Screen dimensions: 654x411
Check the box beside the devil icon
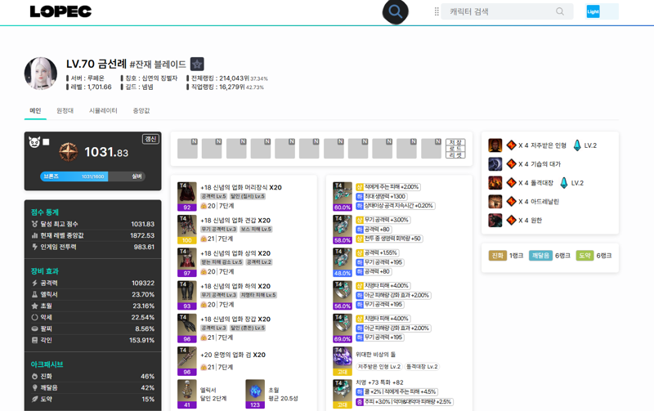pos(47,142)
